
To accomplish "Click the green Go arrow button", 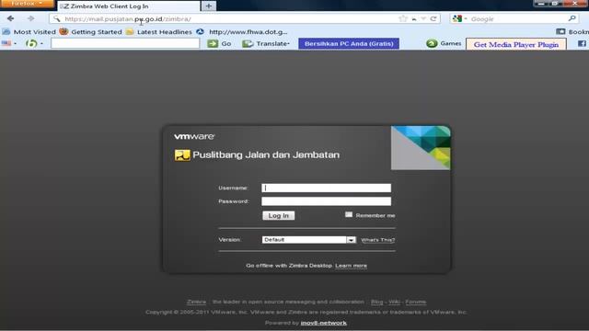I will (x=219, y=43).
